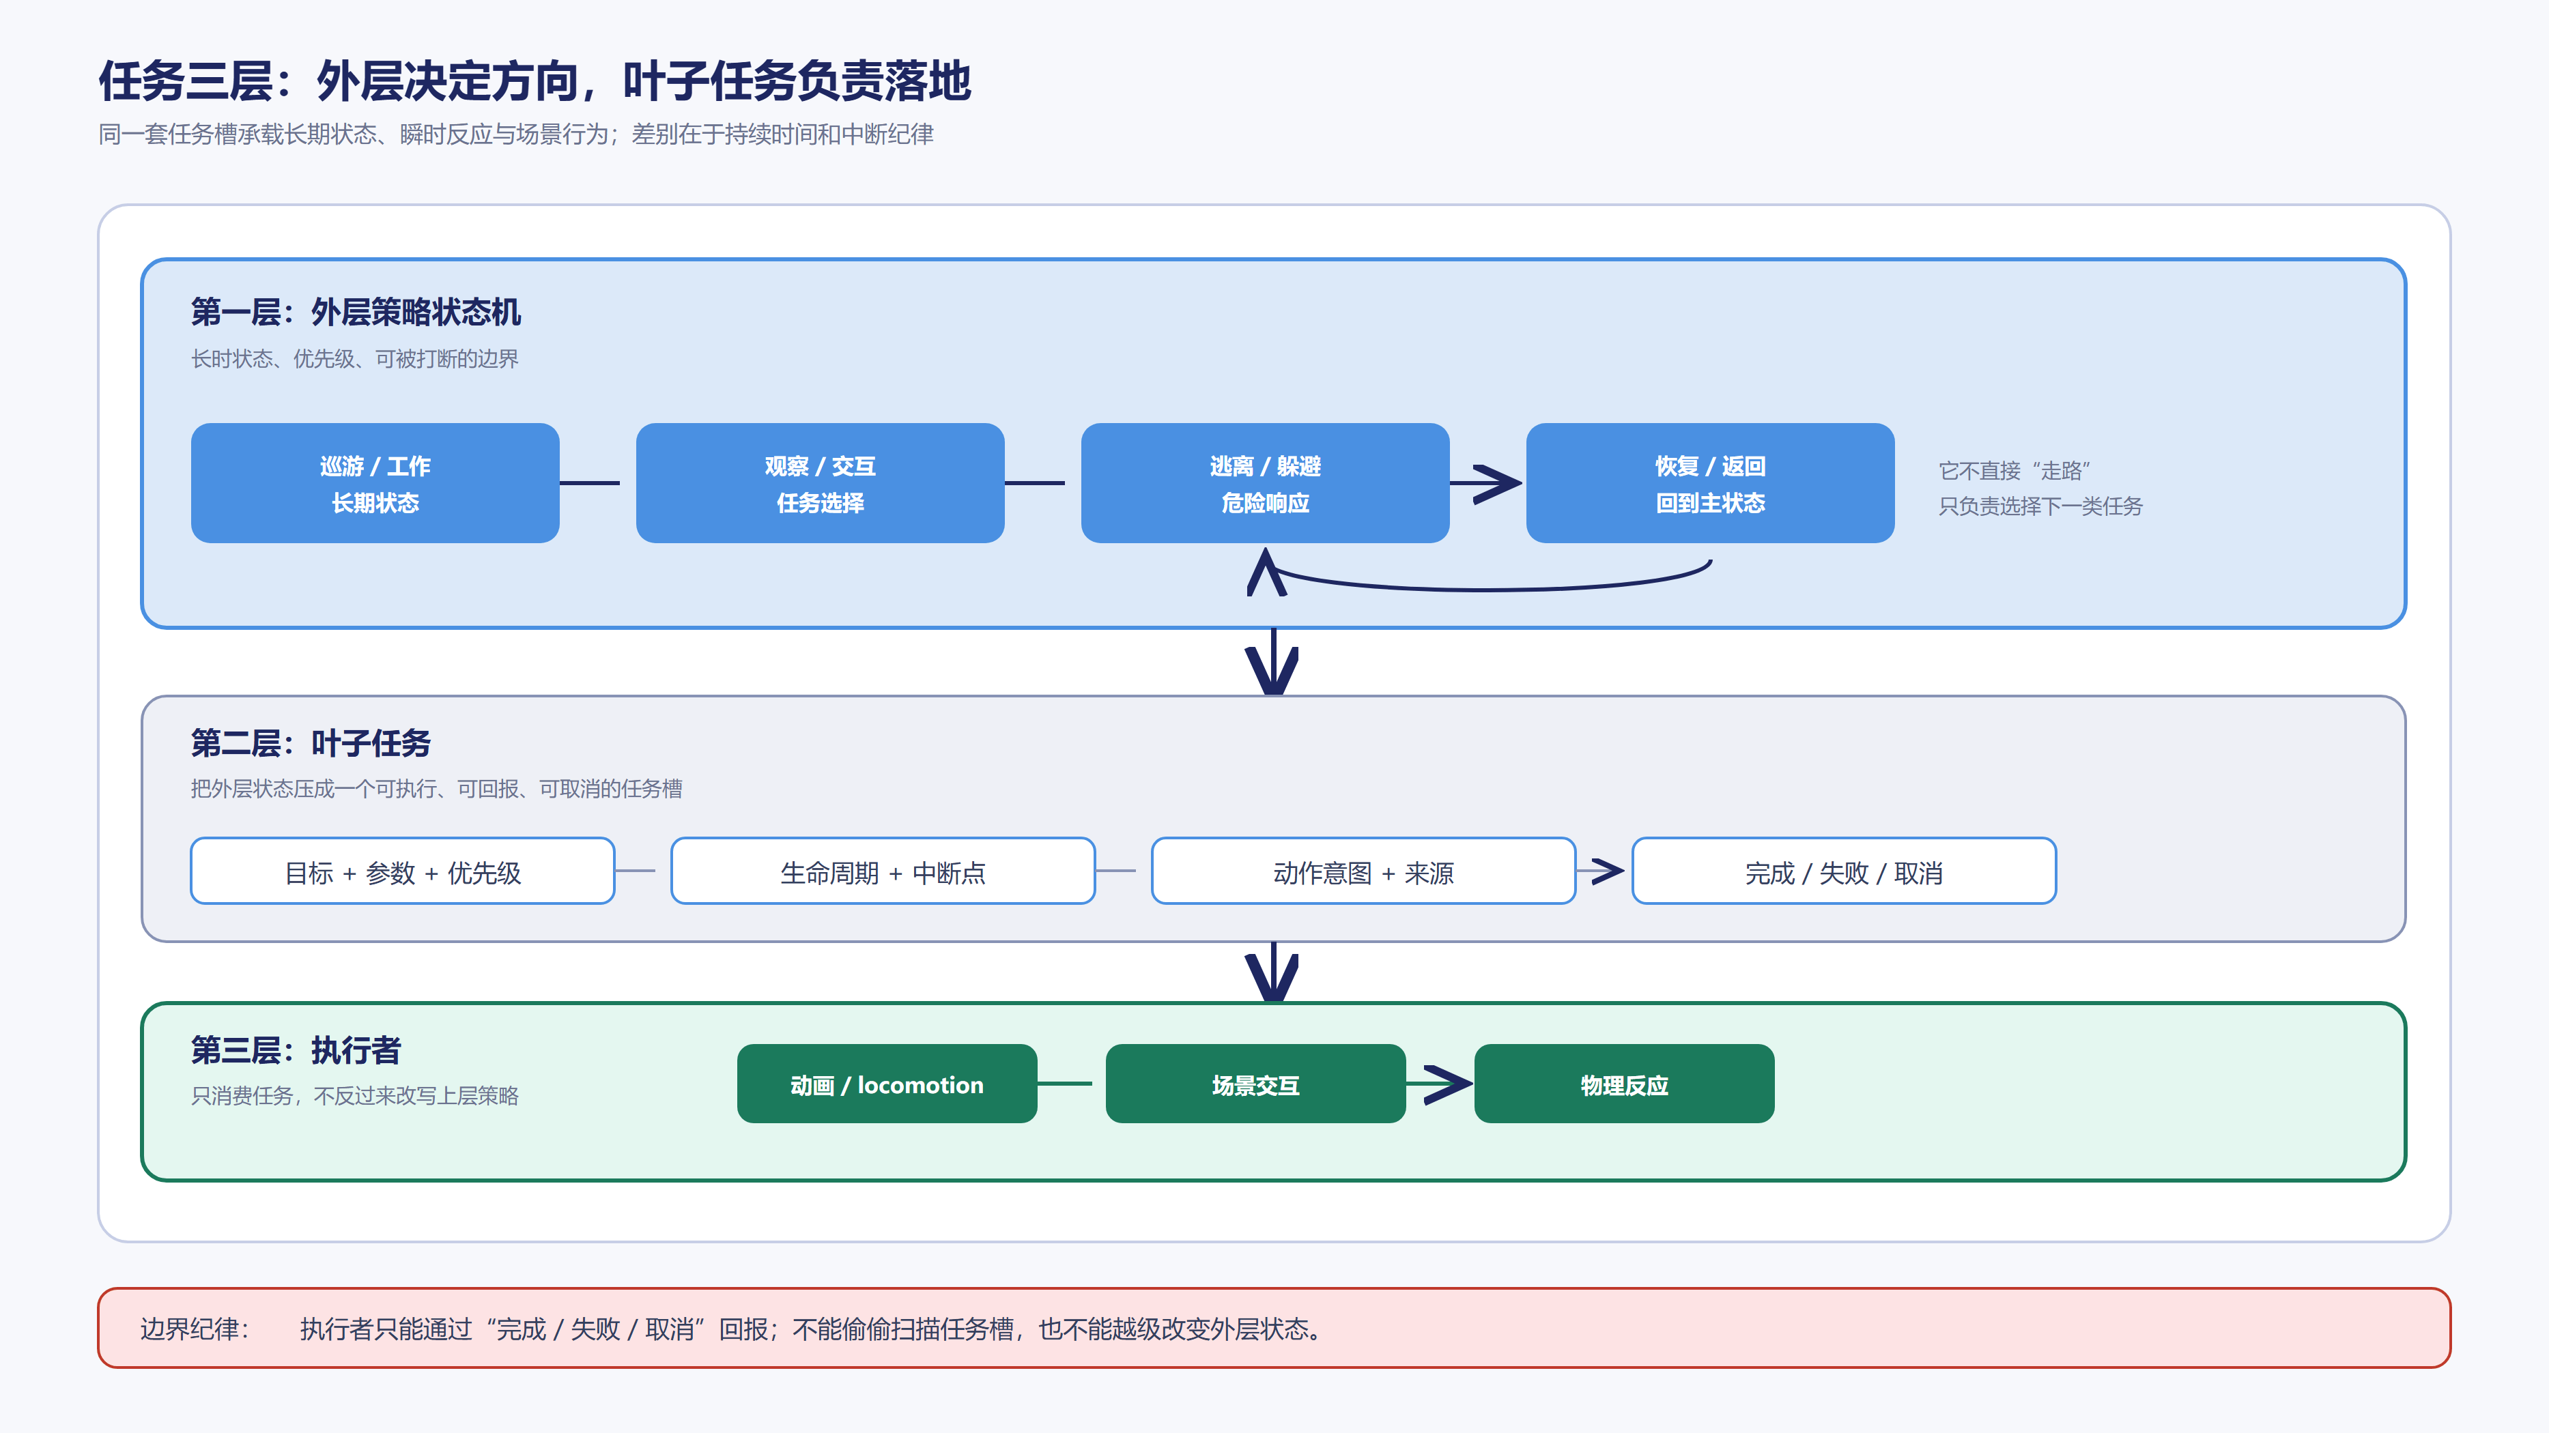Pick the 动作意图 + 来源 box
The width and height of the screenshot is (2549, 1433).
[x=1363, y=871]
